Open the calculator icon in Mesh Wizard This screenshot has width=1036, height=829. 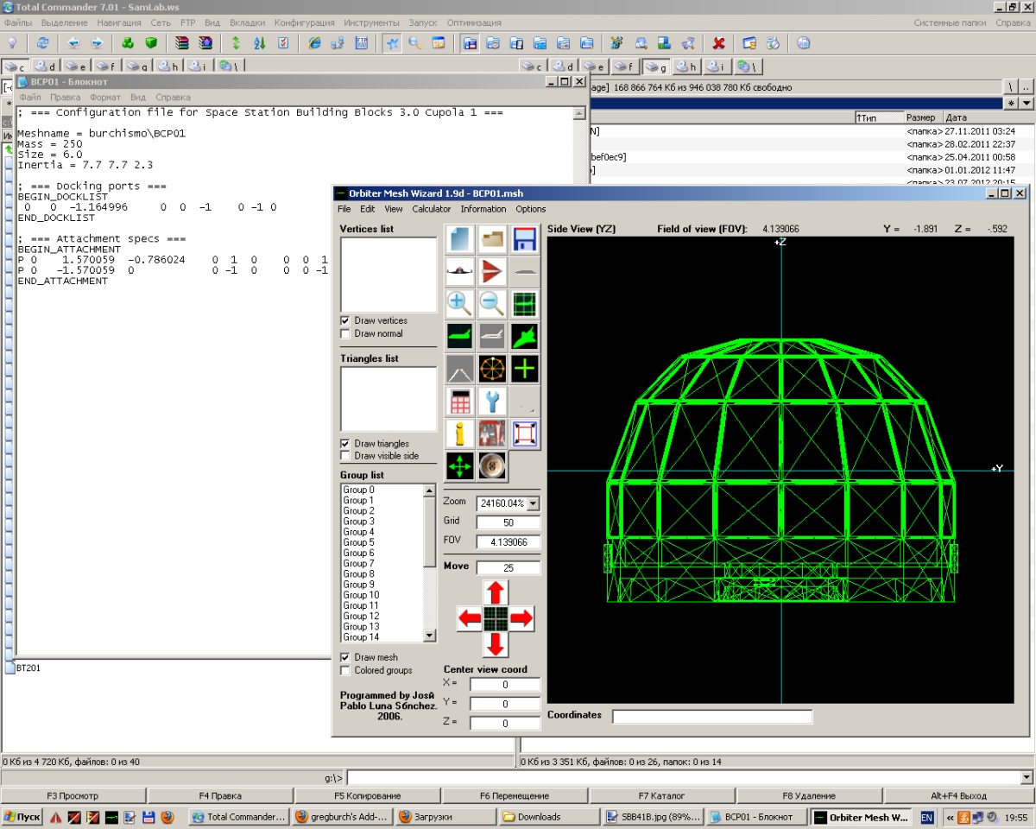[x=460, y=401]
